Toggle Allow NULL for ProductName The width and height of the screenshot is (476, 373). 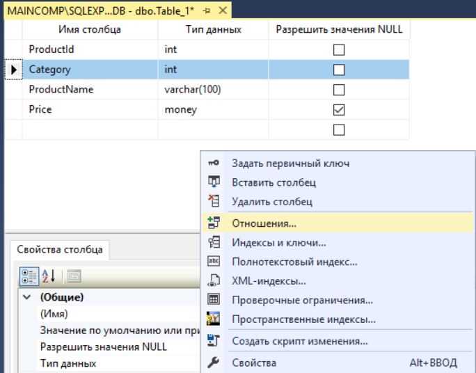click(x=339, y=90)
